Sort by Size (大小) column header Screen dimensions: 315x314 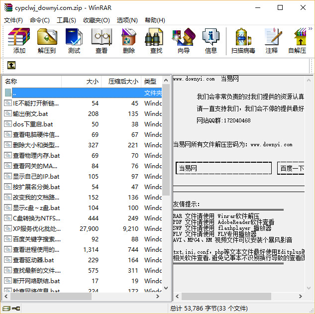coord(81,82)
